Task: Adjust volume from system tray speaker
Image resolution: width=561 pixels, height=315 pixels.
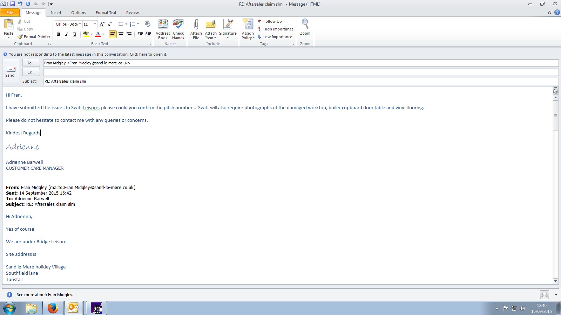Action: [522, 308]
